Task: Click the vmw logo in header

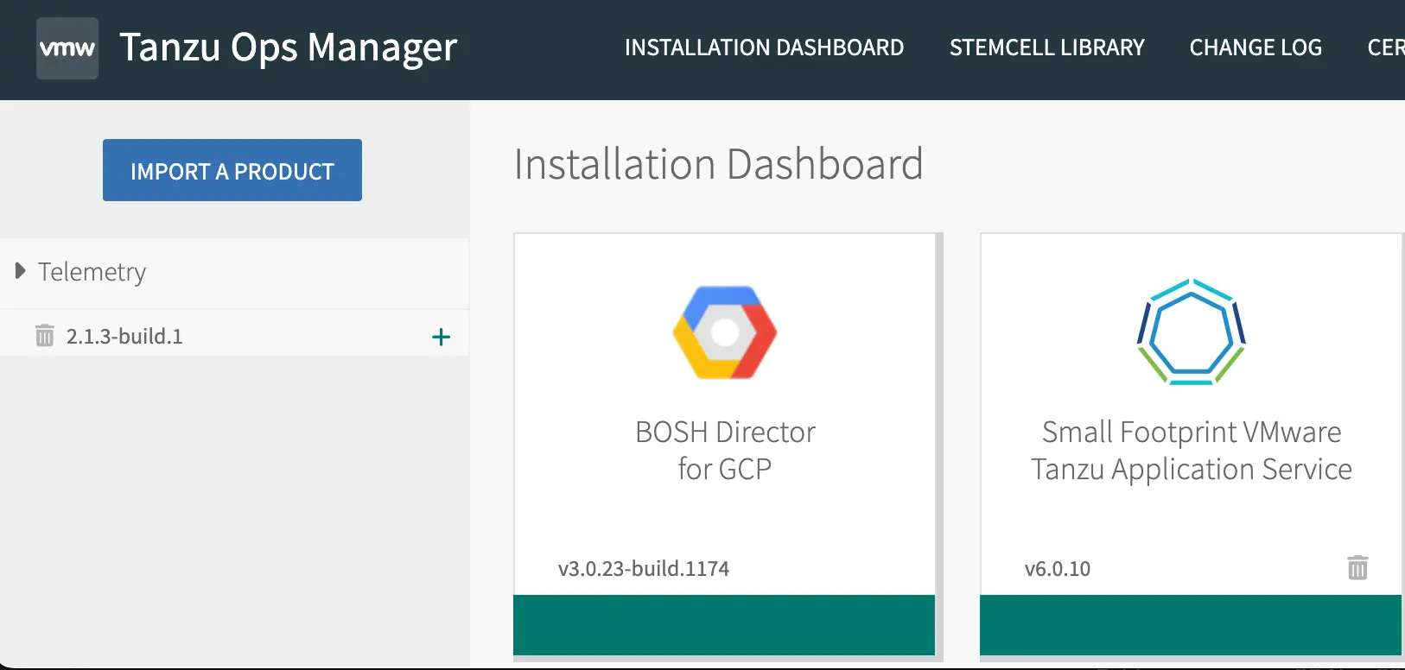Action: point(67,48)
